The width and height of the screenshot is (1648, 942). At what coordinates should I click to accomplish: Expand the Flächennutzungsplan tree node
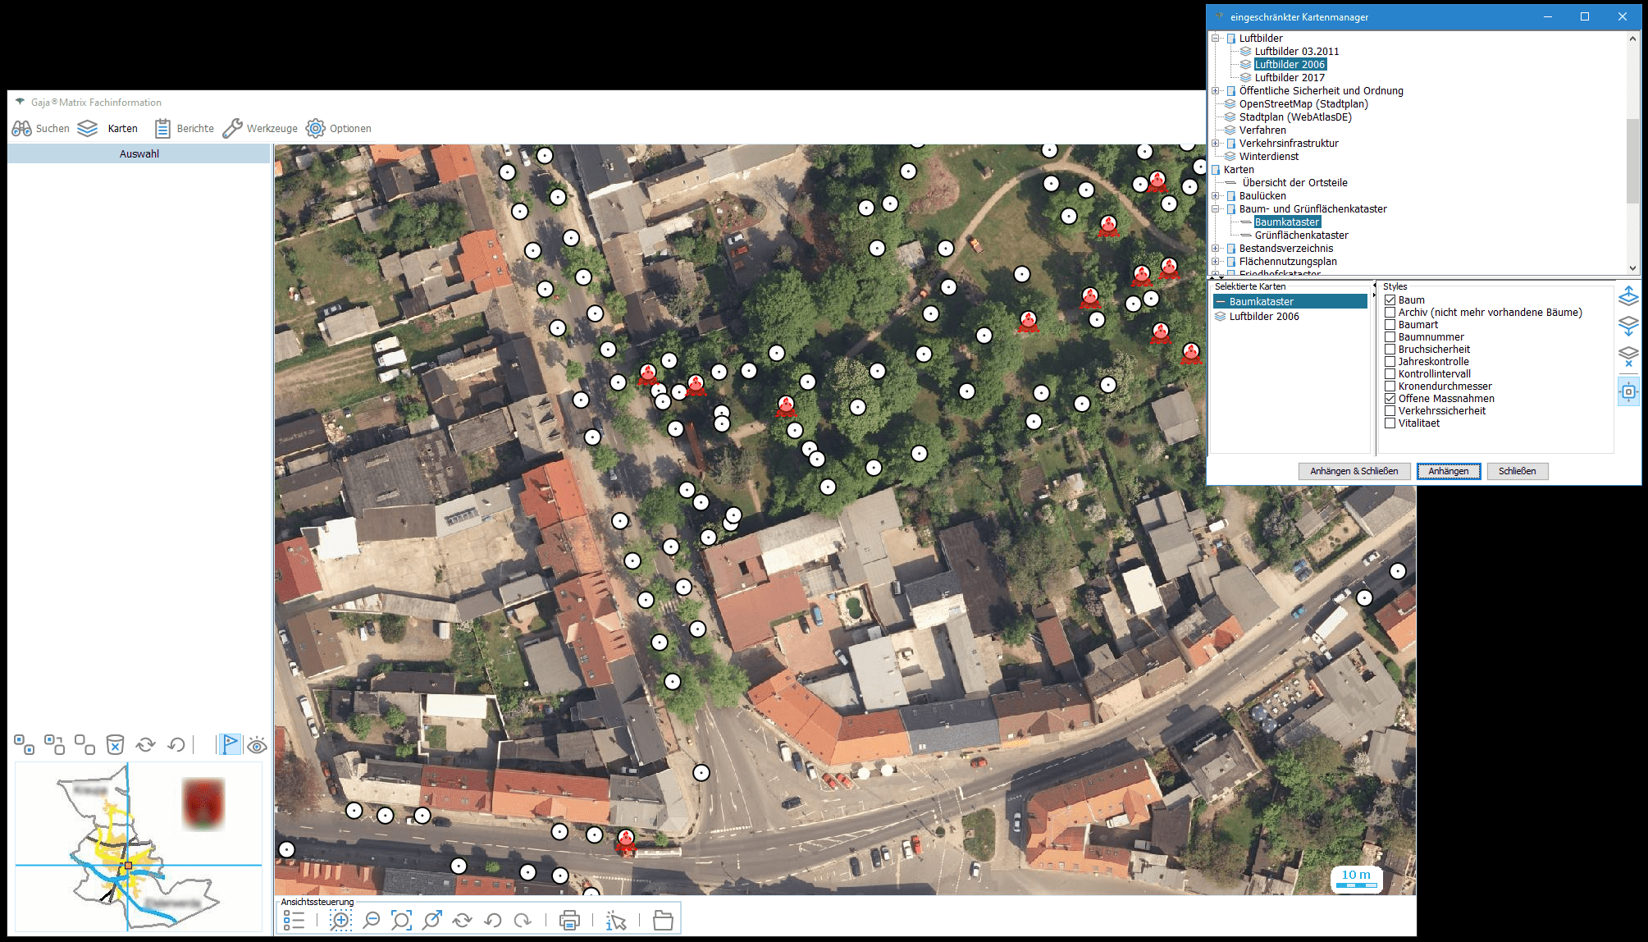pyautogui.click(x=1216, y=262)
